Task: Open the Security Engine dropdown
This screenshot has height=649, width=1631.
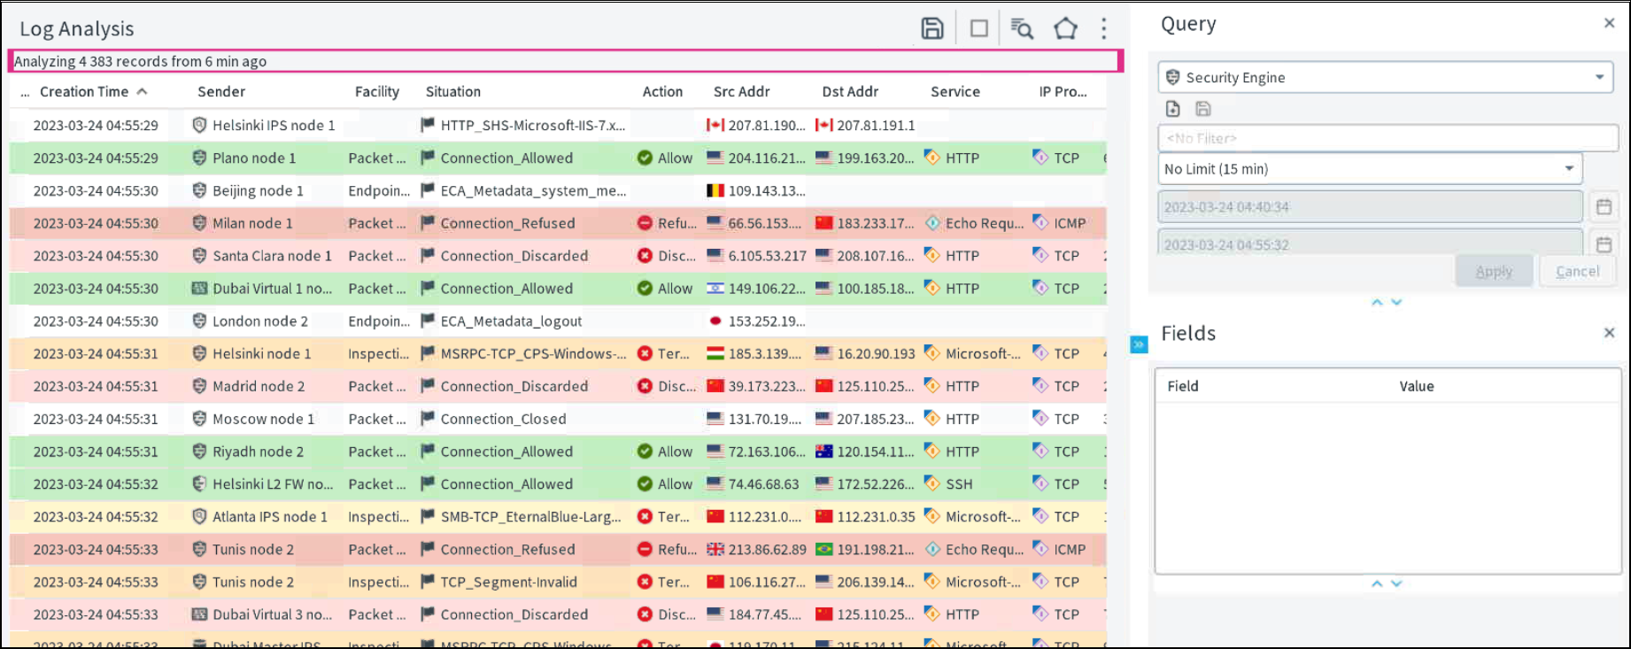Action: click(1385, 77)
